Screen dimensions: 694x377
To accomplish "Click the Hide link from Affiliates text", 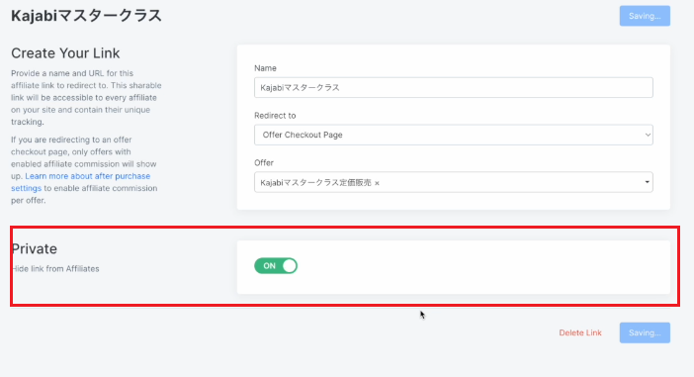I will [55, 269].
